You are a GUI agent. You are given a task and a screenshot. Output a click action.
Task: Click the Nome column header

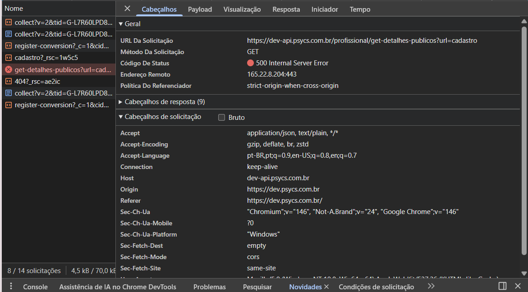pos(14,9)
